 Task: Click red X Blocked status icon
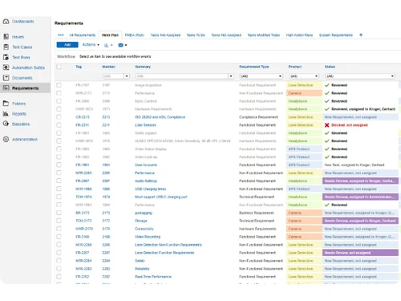point(326,125)
